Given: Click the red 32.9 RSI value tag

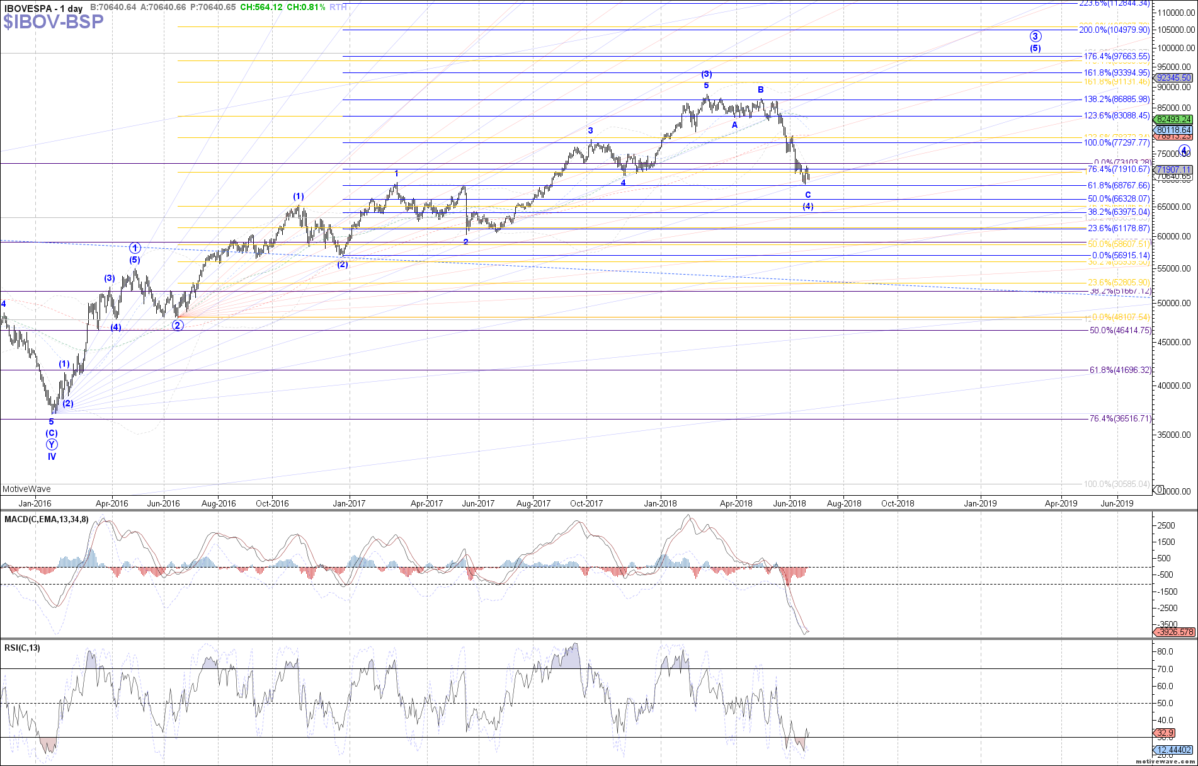Looking at the screenshot, I should tap(1165, 733).
